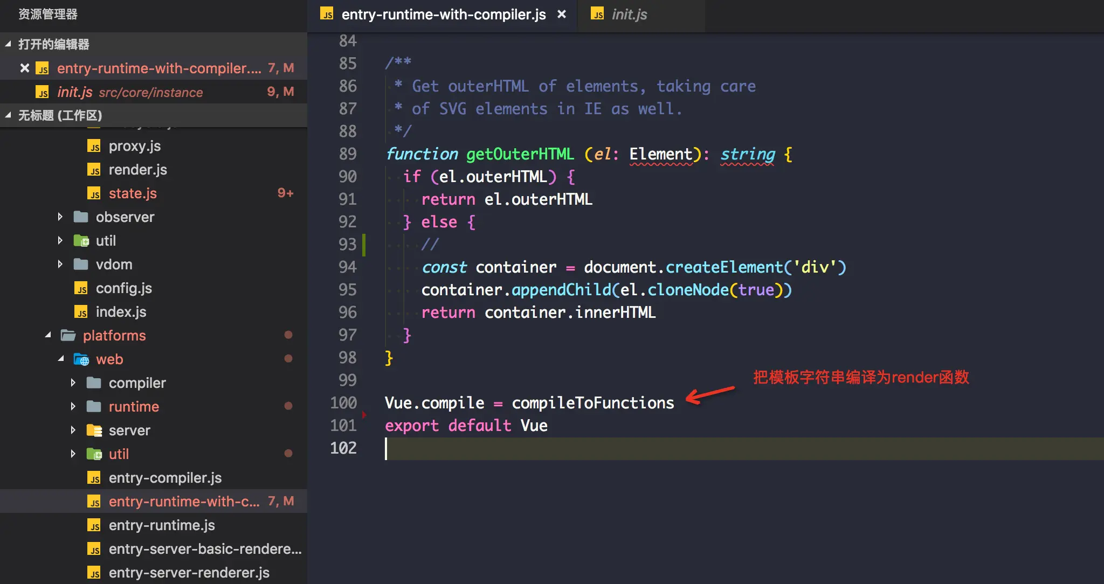Click the server folder icon
The height and width of the screenshot is (584, 1104).
tap(95, 430)
